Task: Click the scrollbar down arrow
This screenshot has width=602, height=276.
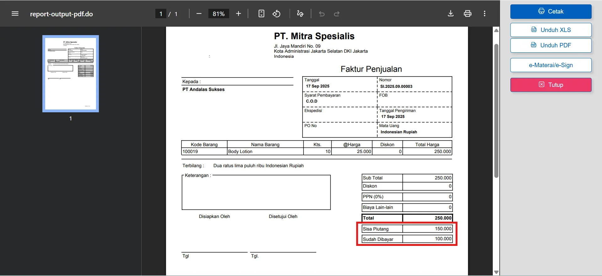Action: click(496, 272)
